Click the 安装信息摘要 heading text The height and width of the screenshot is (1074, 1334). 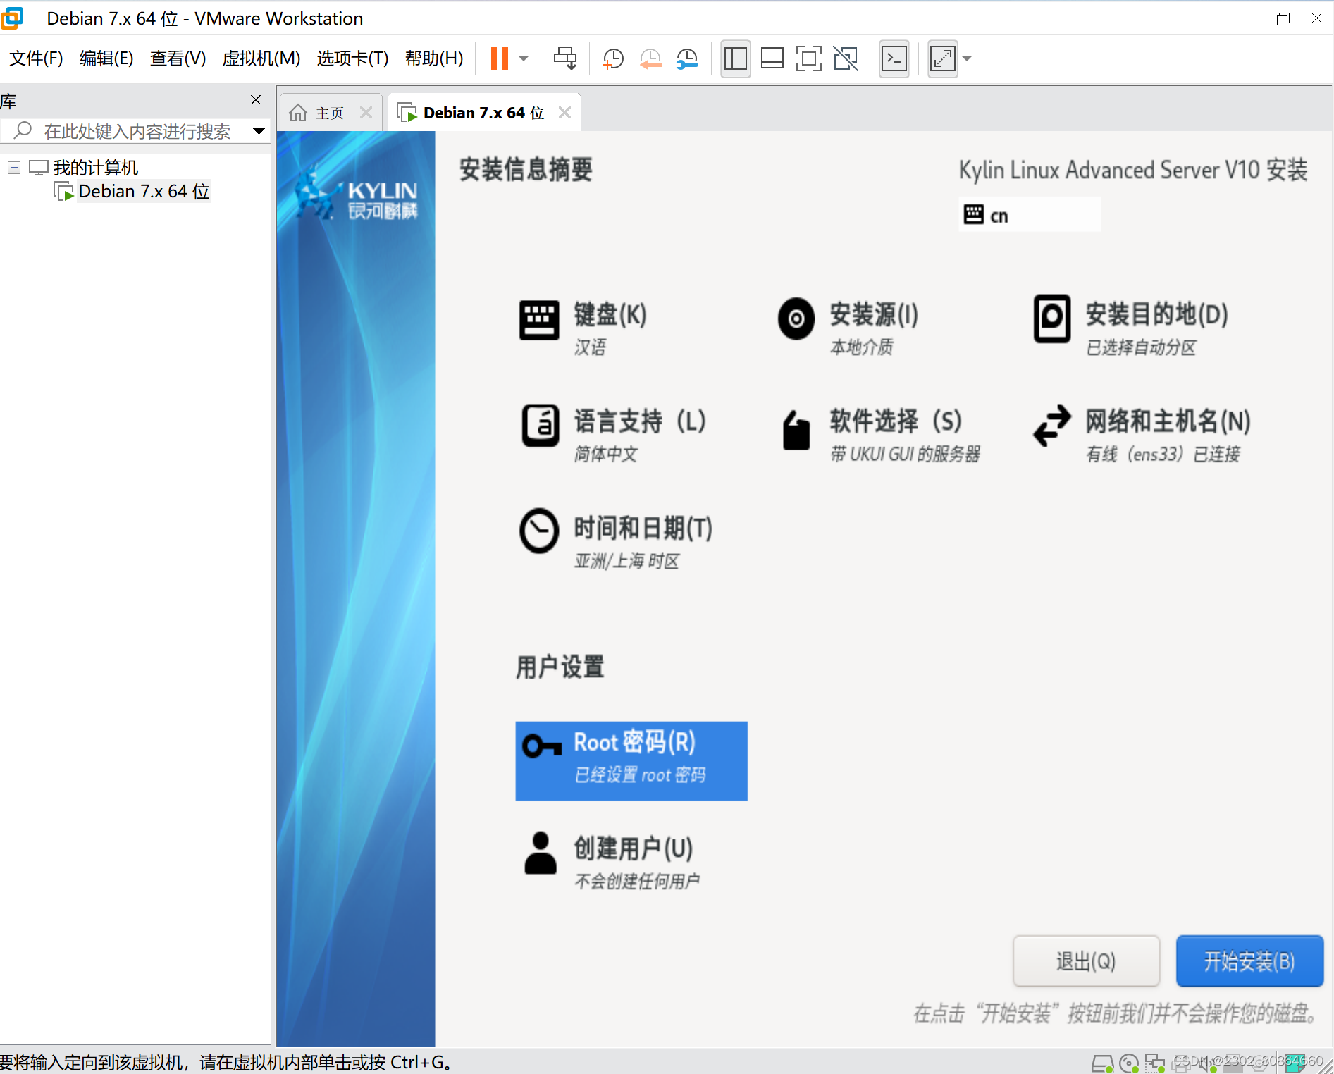(x=526, y=170)
